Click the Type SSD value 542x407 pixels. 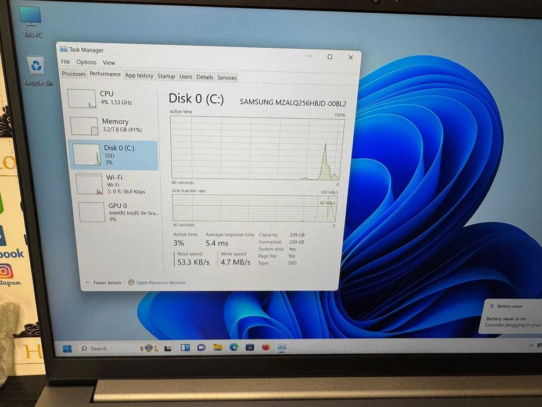tap(292, 263)
